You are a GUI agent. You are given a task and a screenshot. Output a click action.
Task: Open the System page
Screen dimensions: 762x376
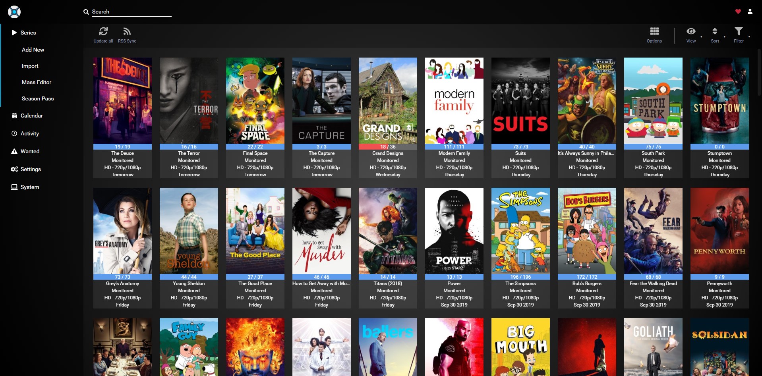pos(30,187)
